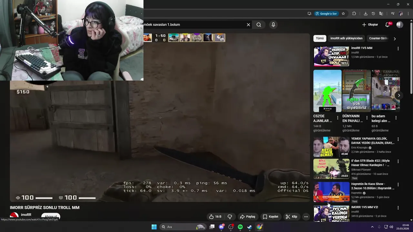Subscribe with the Abone ol button
413x232 pixels.
pos(51,217)
